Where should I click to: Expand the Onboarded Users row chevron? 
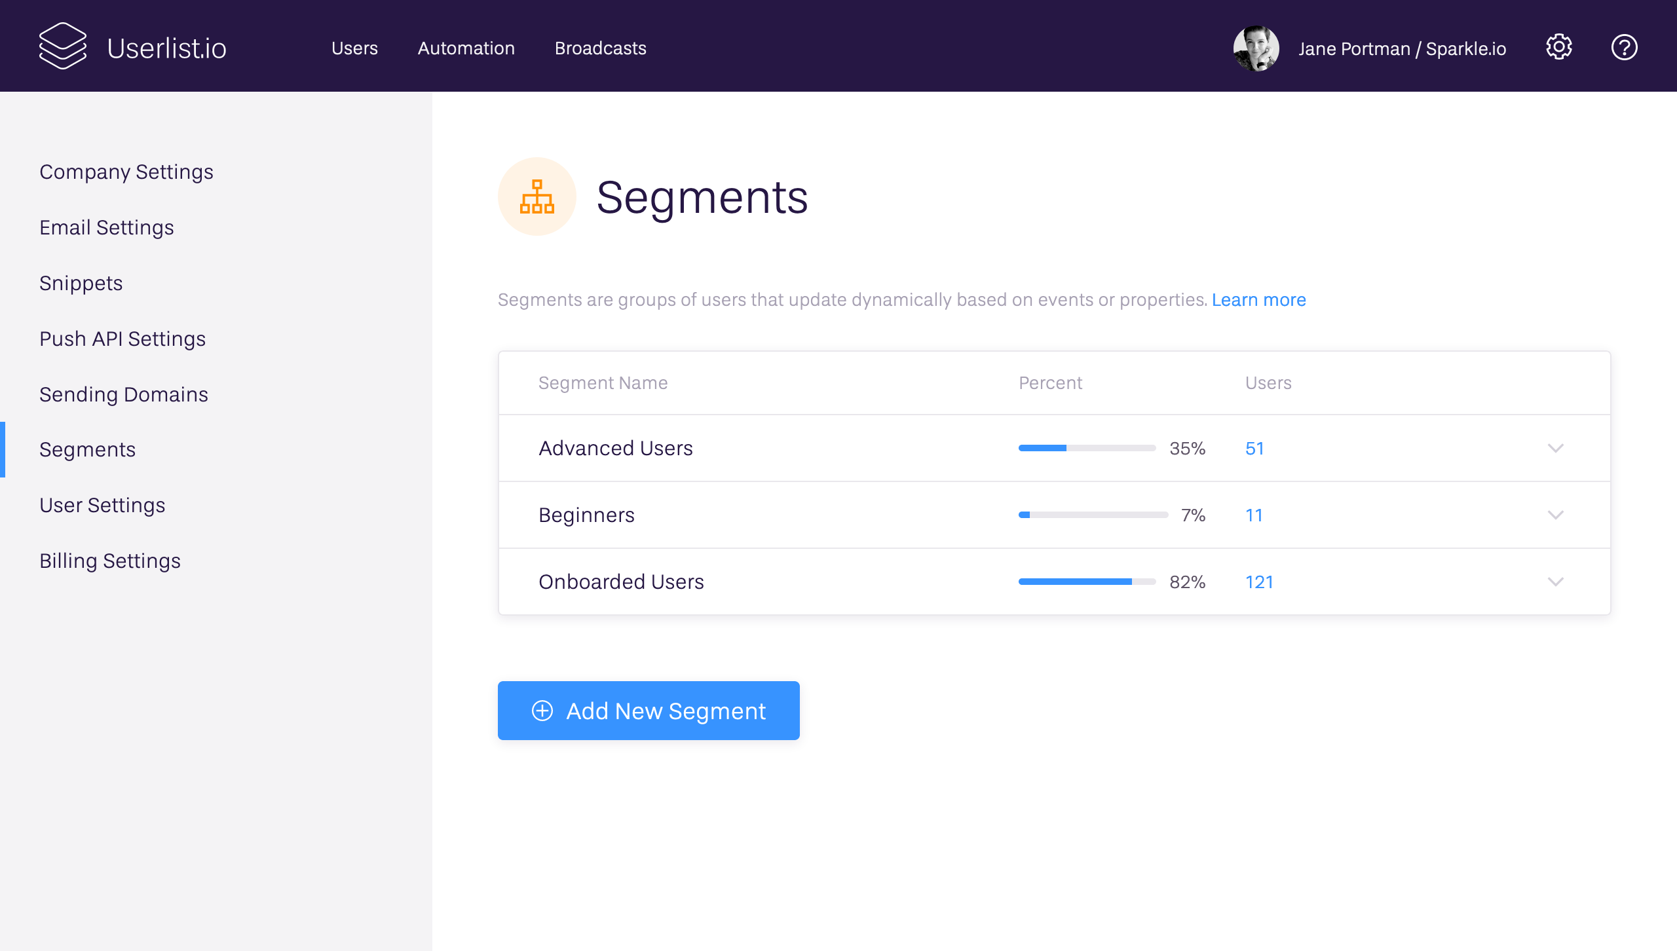tap(1555, 582)
